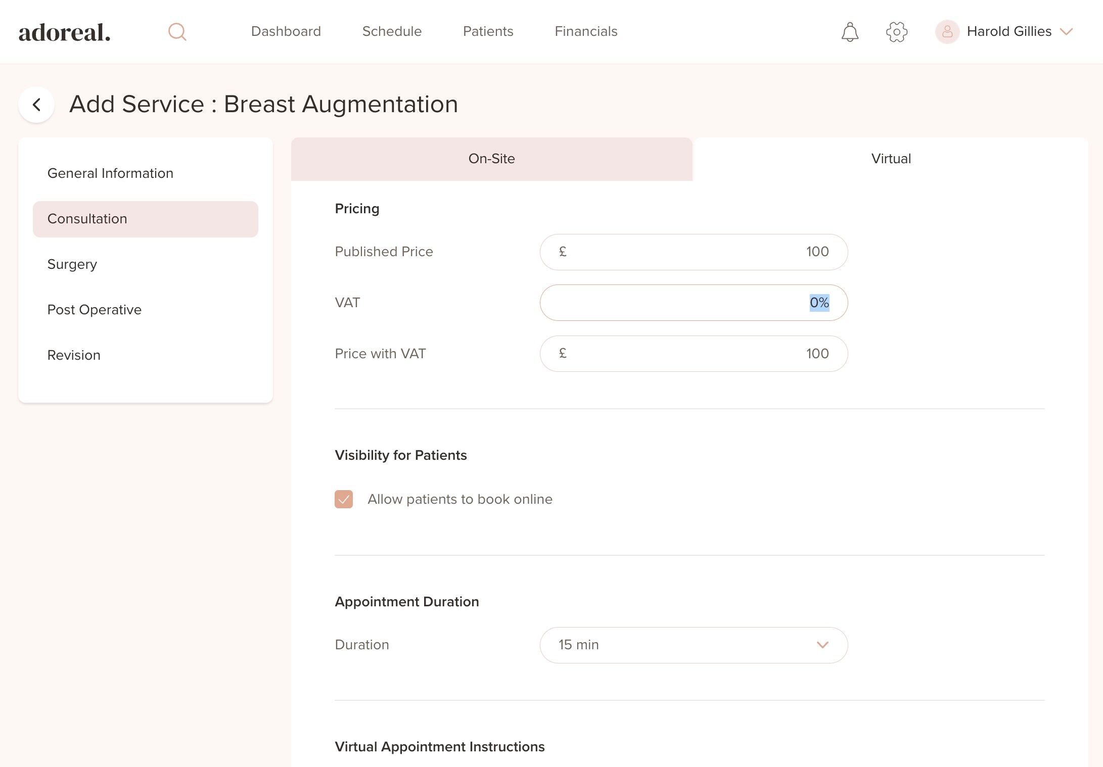1103x767 pixels.
Task: Open the Duration 15 min dropdown
Action: (694, 645)
